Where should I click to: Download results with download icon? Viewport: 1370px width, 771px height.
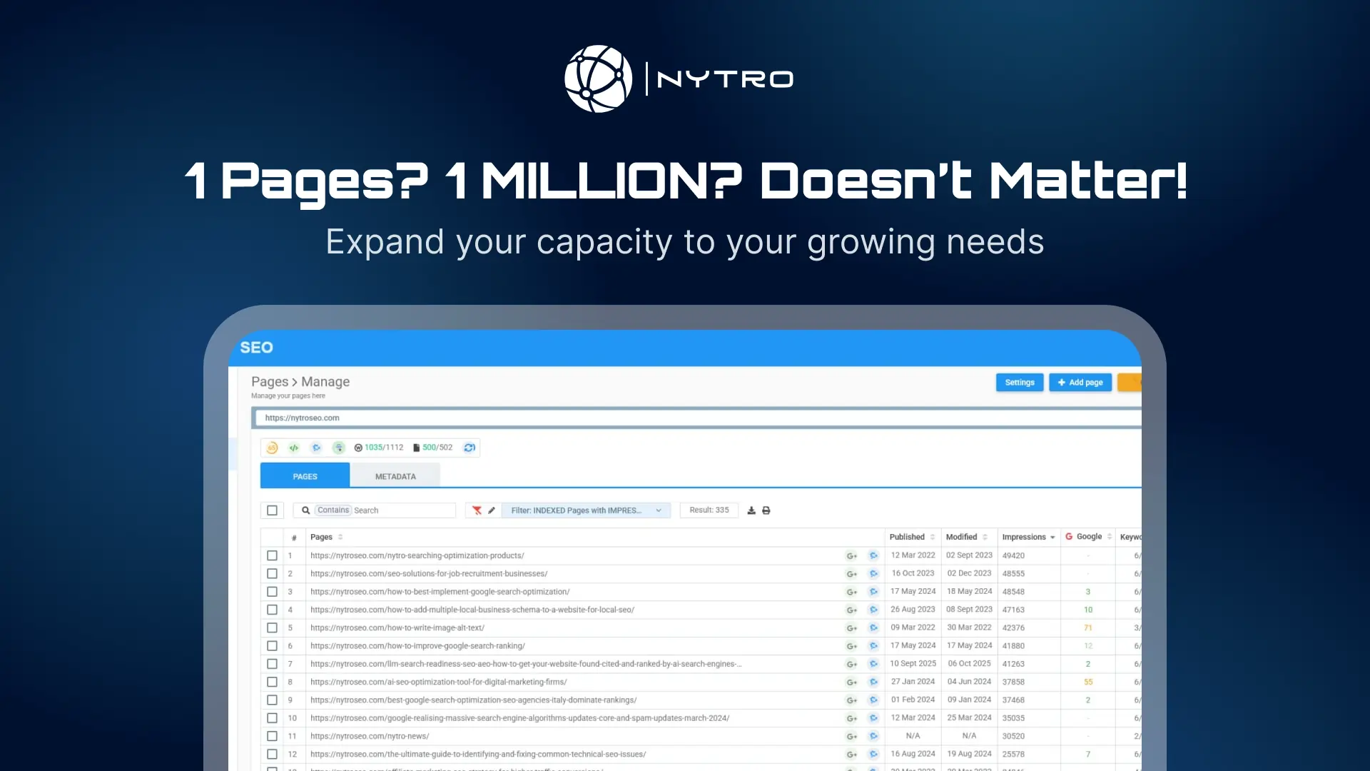pos(751,510)
